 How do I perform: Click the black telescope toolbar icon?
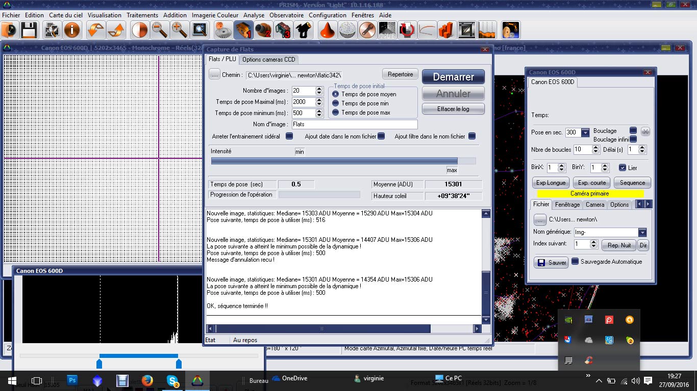304,31
